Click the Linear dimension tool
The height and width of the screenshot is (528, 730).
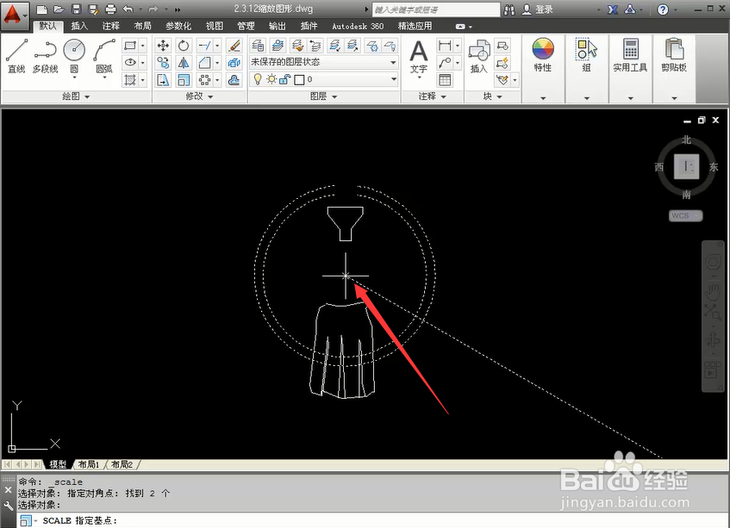pos(445,46)
